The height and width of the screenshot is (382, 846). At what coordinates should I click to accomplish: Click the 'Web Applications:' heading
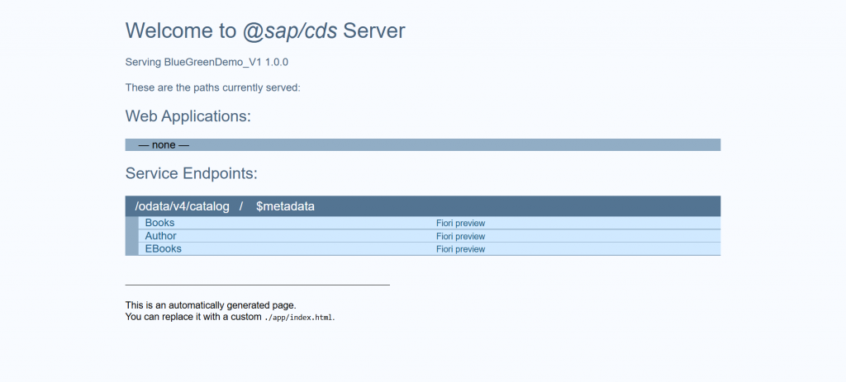188,116
